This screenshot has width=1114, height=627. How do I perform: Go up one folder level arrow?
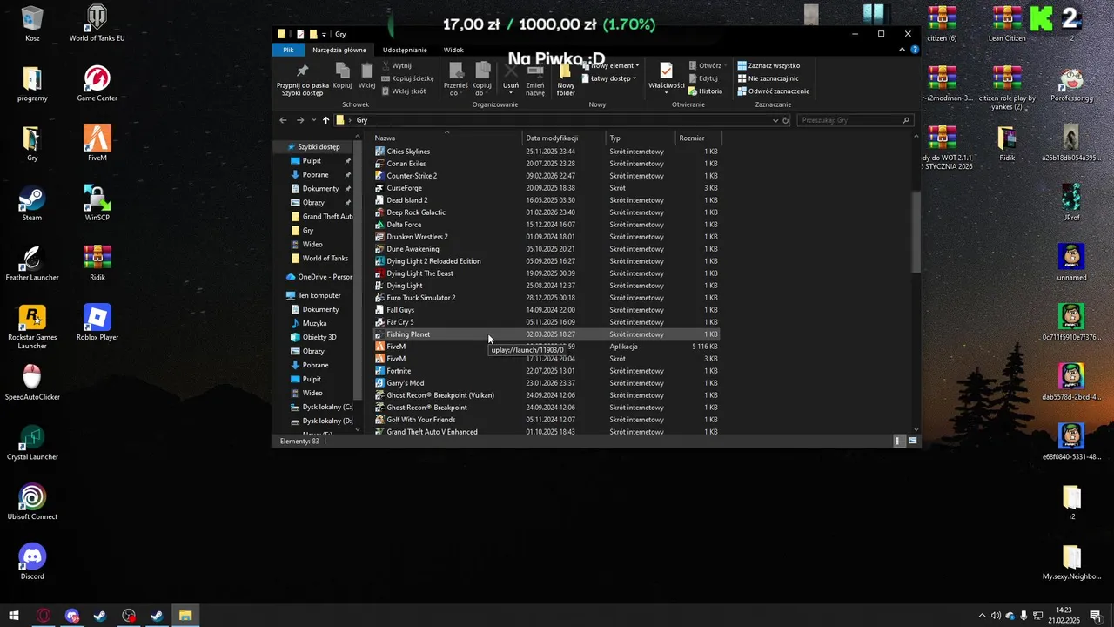[x=325, y=120]
